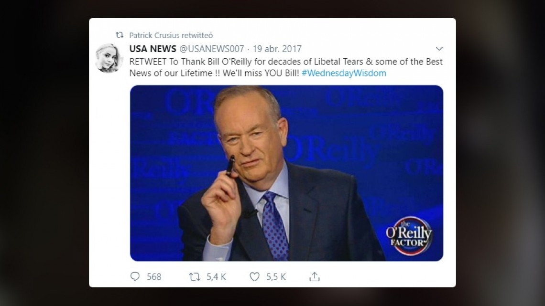View the 568 replies count
This screenshot has height=306, width=545.
(154, 277)
